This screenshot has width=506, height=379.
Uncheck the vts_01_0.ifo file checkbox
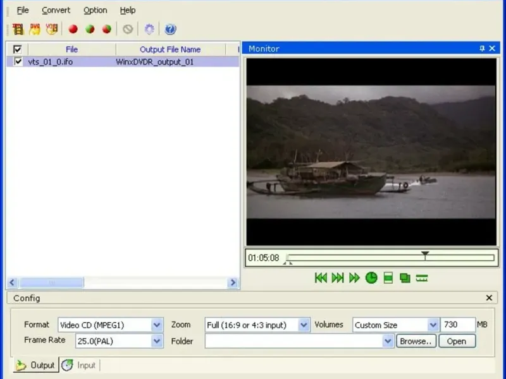click(x=18, y=61)
